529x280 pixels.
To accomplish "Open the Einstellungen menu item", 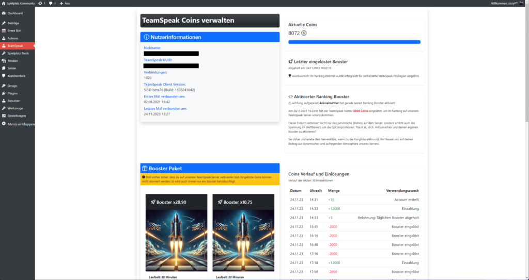I will (x=18, y=116).
